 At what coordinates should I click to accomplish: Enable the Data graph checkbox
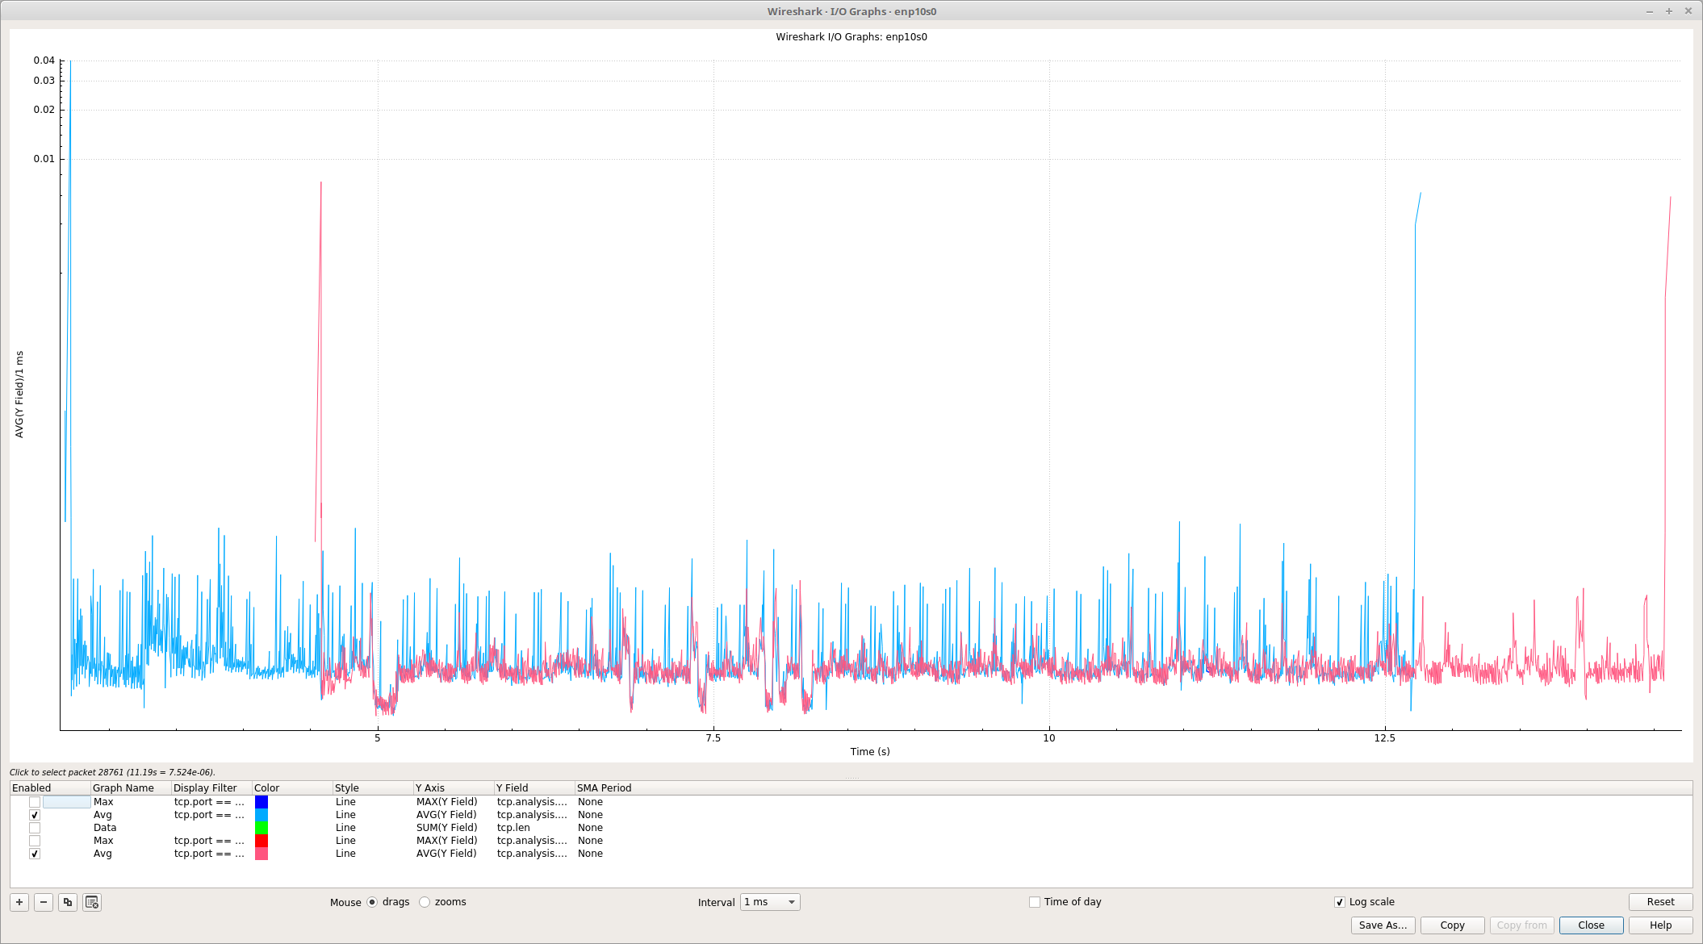pos(35,828)
